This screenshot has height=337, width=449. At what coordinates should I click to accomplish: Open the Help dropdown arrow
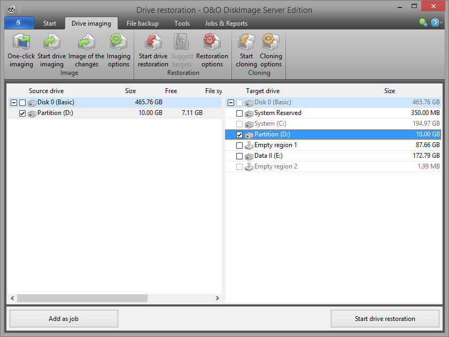pos(442,22)
